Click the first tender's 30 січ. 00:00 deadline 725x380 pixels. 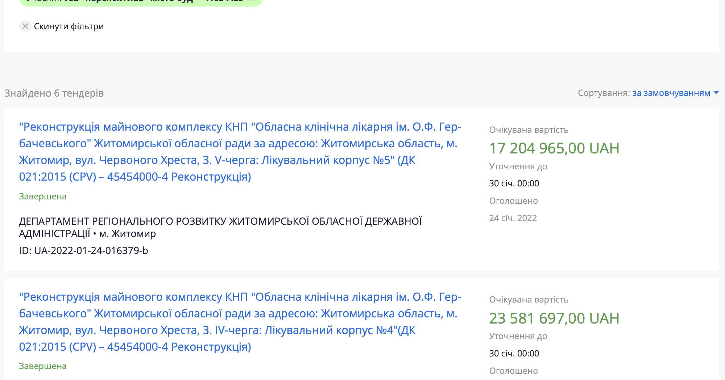point(514,183)
